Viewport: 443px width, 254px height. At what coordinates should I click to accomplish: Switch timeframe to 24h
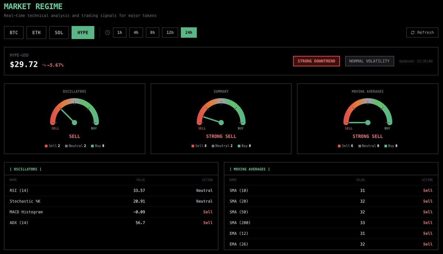(189, 32)
